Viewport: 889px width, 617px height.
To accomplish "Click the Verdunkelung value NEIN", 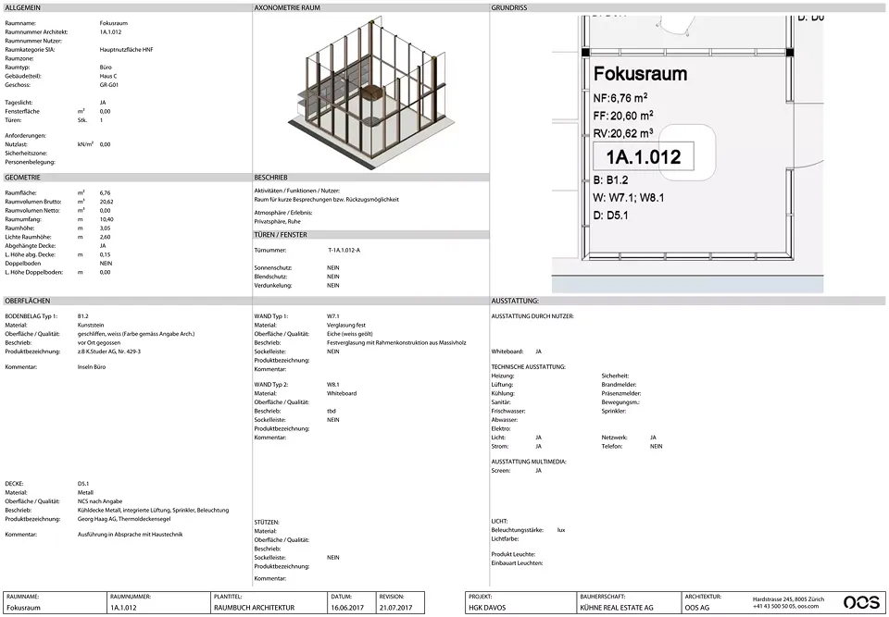I will (332, 286).
